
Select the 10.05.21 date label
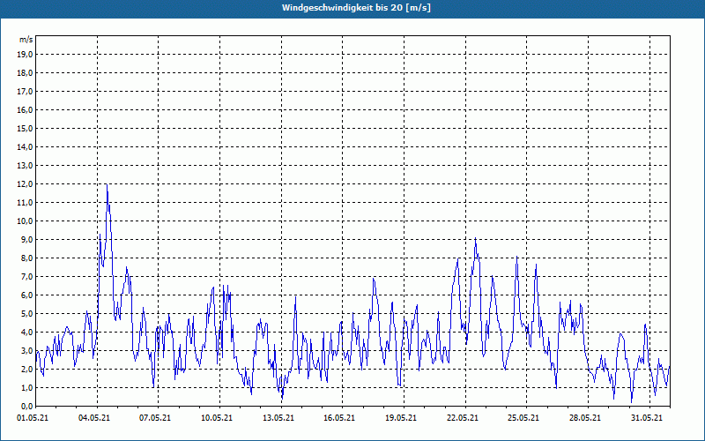coord(217,418)
